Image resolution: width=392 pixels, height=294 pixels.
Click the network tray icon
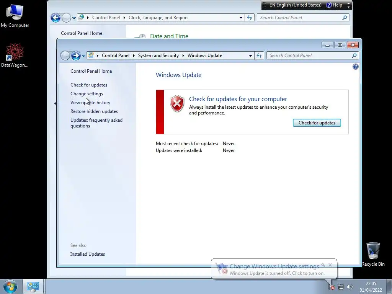[x=340, y=287]
